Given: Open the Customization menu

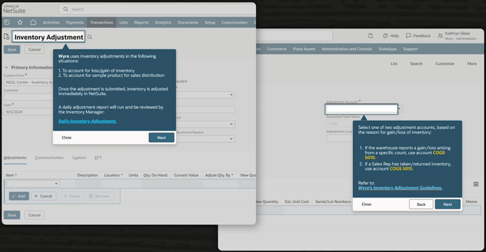Looking at the screenshot, I should (x=234, y=22).
